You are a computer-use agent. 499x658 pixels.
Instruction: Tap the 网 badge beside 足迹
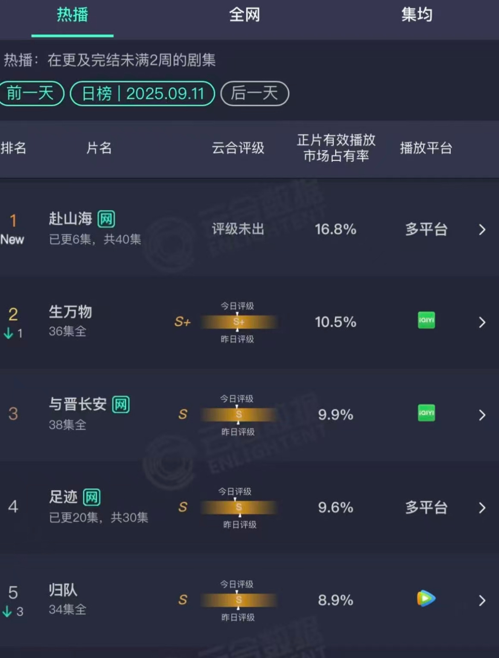click(x=92, y=497)
